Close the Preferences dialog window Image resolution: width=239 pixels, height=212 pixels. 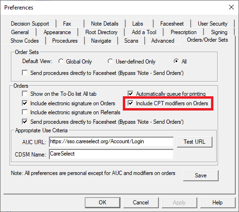click(x=231, y=7)
